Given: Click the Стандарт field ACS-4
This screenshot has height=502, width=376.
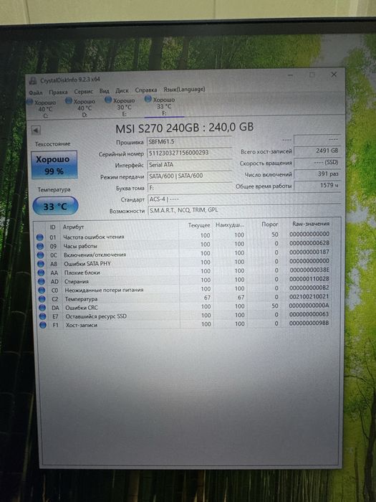Looking at the screenshot, I should pyautogui.click(x=244, y=199).
